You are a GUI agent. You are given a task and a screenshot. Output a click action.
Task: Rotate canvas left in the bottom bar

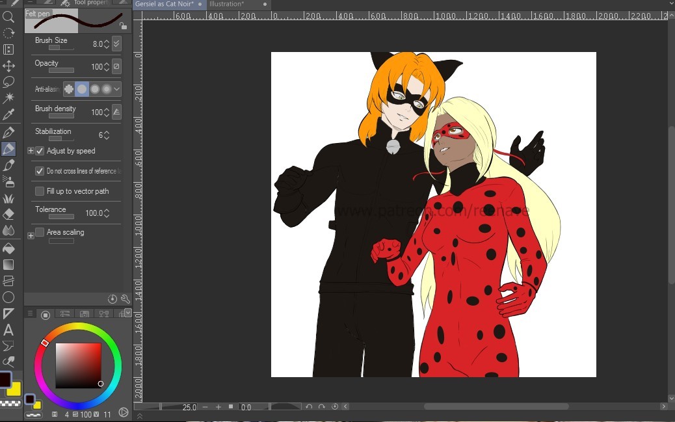[x=309, y=406]
